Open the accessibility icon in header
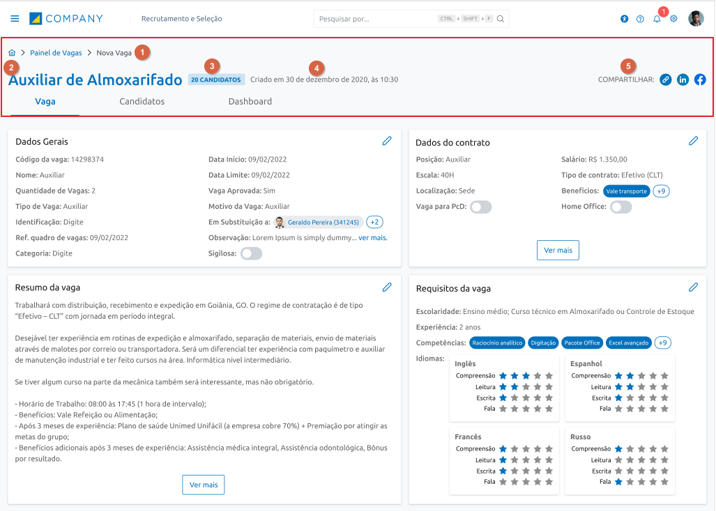 click(x=624, y=19)
